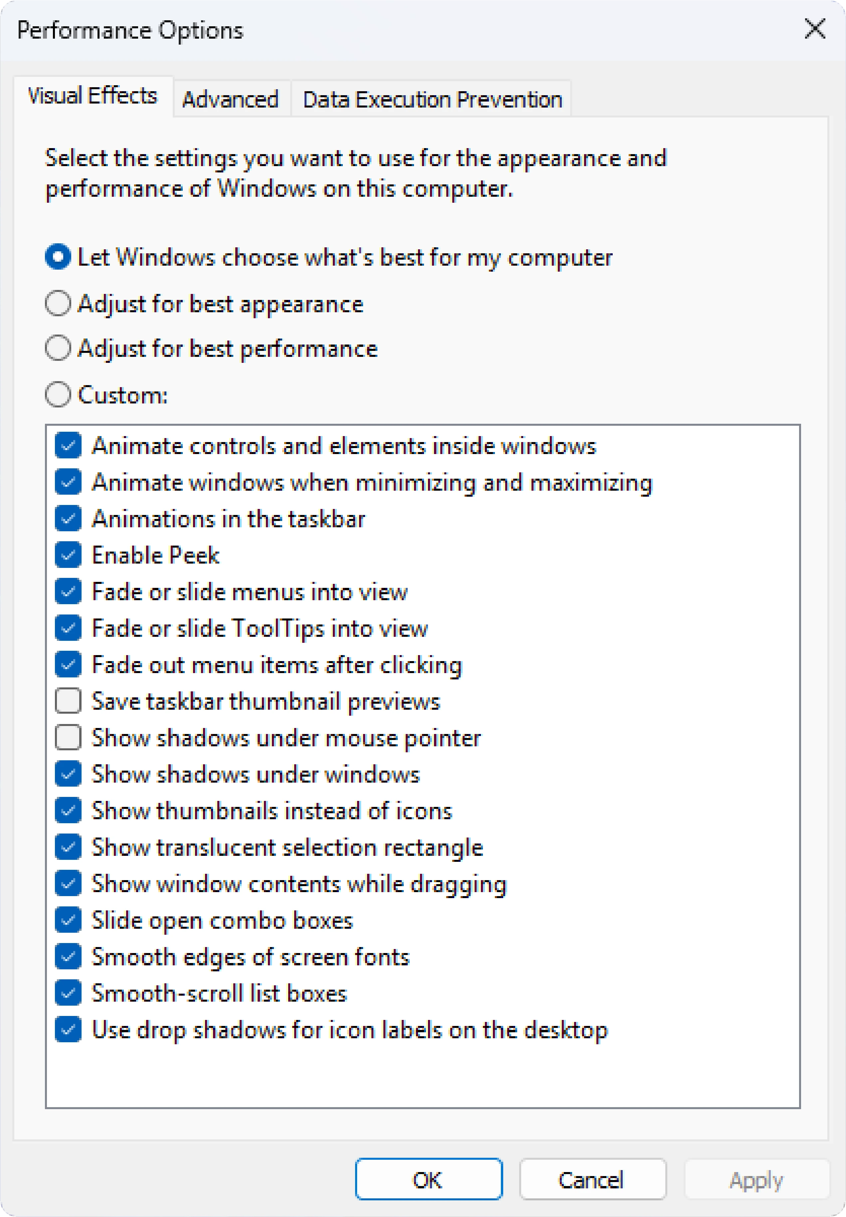The width and height of the screenshot is (846, 1217).
Task: Switch to the Advanced tab
Action: pyautogui.click(x=231, y=99)
